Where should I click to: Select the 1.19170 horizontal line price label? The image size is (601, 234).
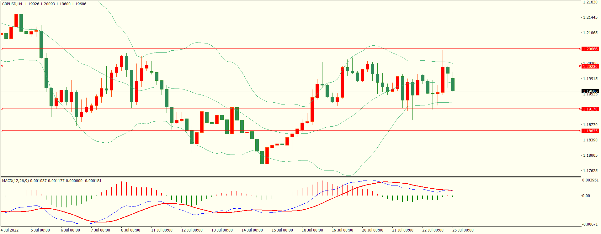pyautogui.click(x=590, y=109)
